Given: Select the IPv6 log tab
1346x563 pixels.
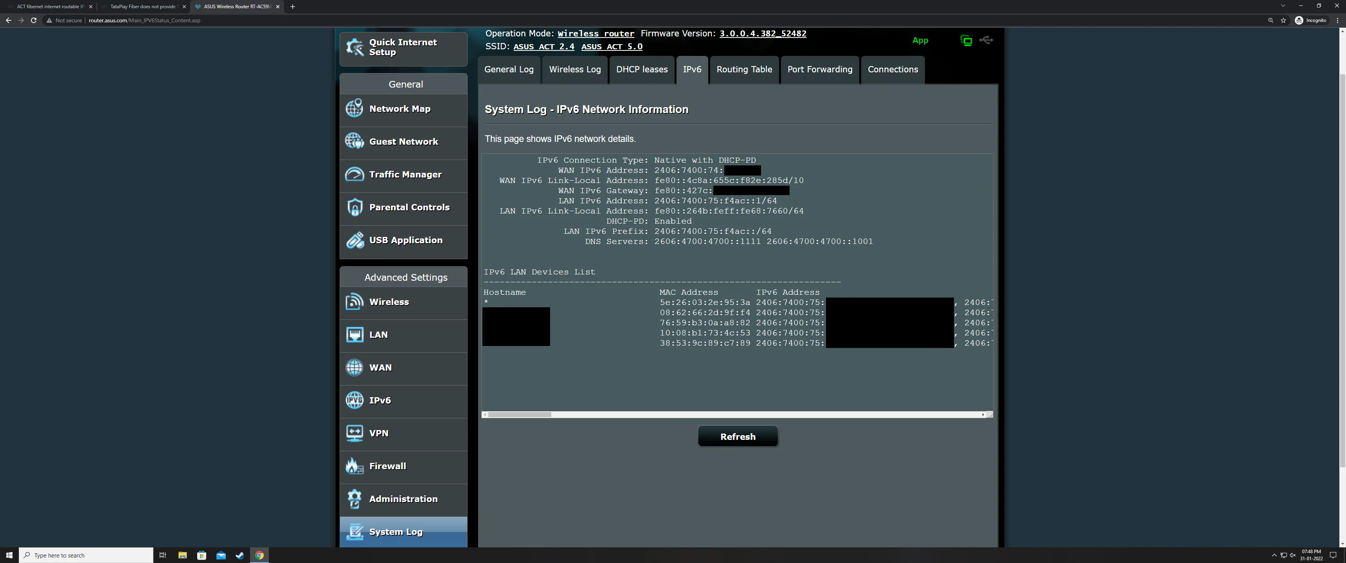Looking at the screenshot, I should [x=692, y=70].
